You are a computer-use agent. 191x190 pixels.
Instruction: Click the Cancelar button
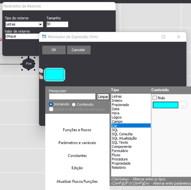79,50
